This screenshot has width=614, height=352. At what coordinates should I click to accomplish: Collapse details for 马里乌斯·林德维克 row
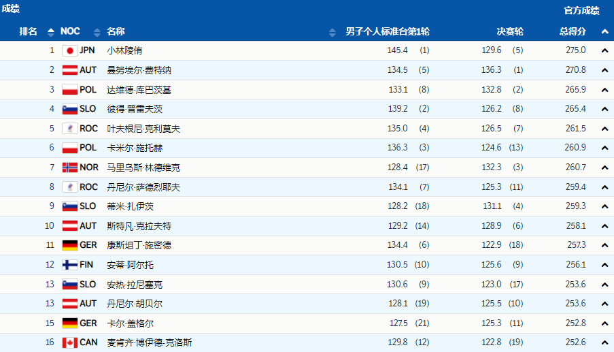tap(604, 167)
